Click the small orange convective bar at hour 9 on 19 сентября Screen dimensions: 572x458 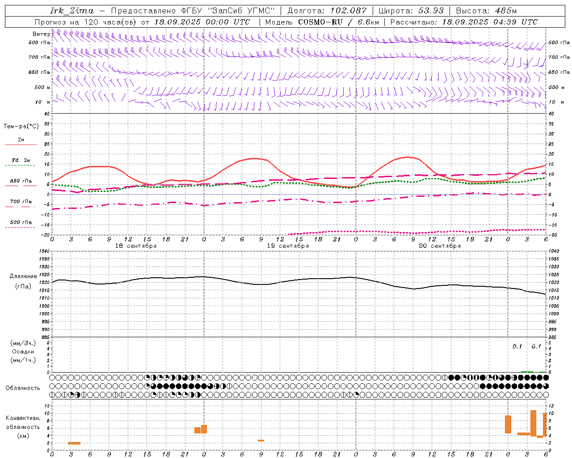[x=261, y=441]
